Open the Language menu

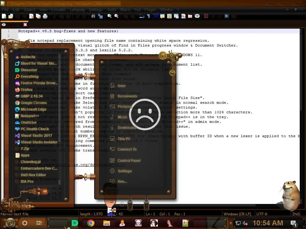(x=77, y=10)
